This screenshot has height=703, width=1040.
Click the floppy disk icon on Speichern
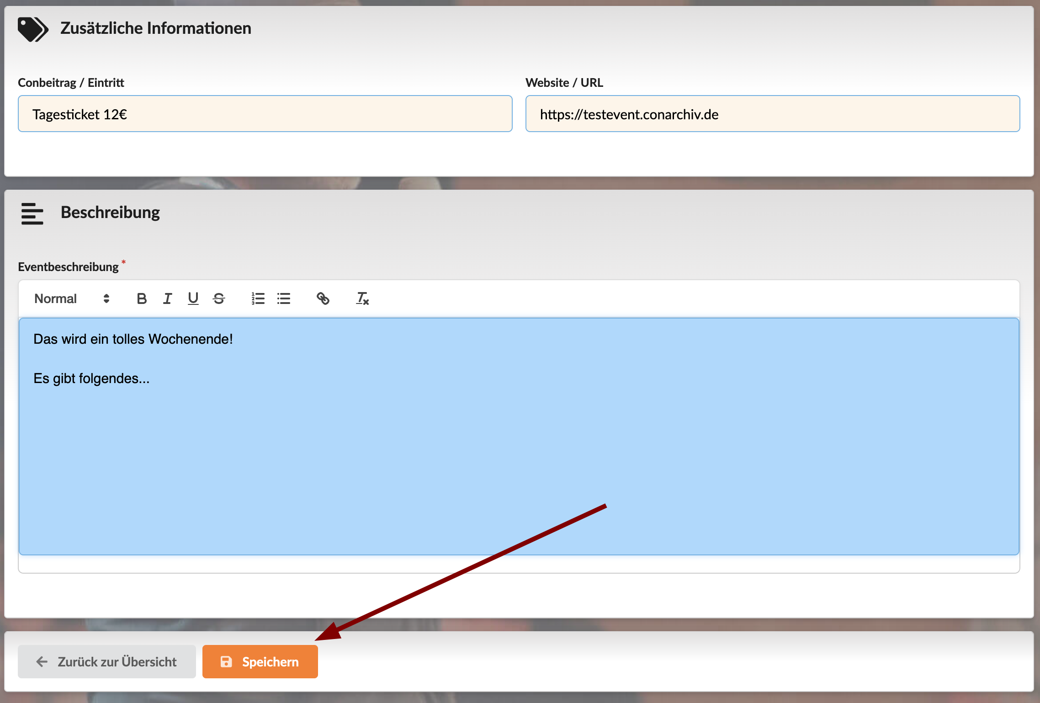[226, 662]
